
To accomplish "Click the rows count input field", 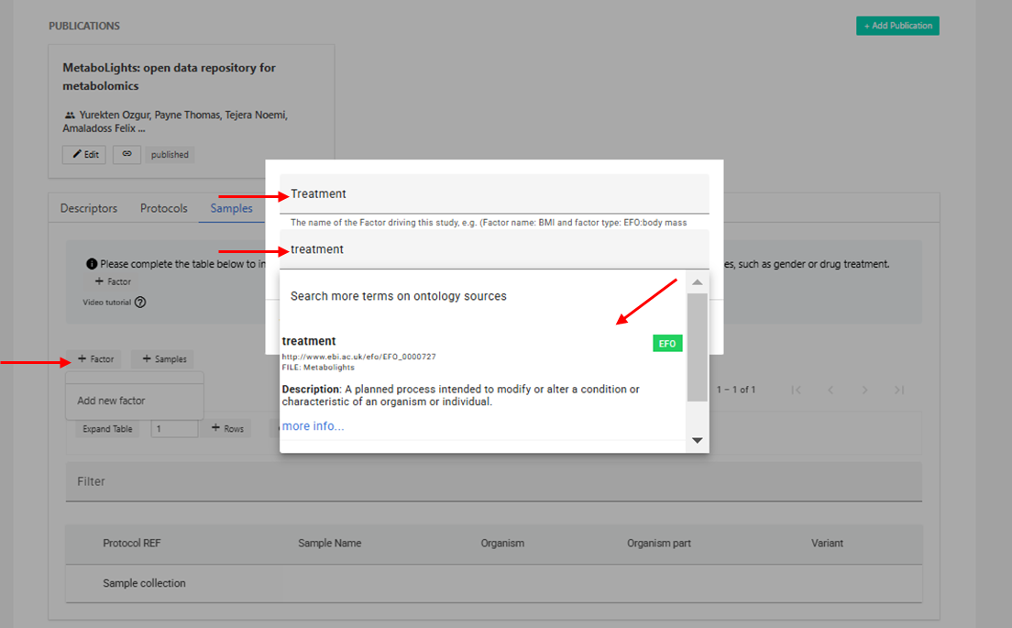I will [174, 428].
